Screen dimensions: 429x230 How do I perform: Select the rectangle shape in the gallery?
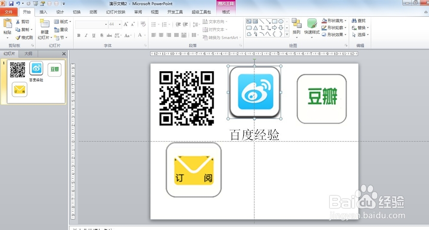click(x=275, y=21)
